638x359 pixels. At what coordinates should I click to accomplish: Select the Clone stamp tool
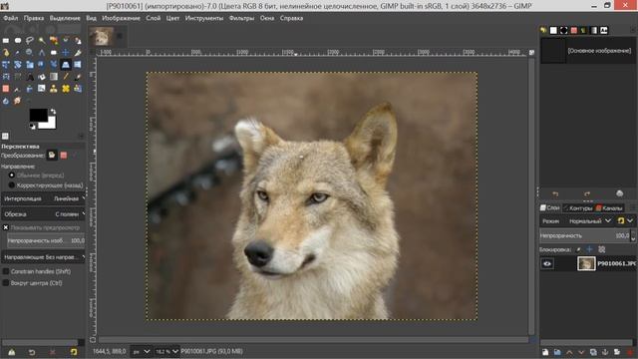pos(53,89)
